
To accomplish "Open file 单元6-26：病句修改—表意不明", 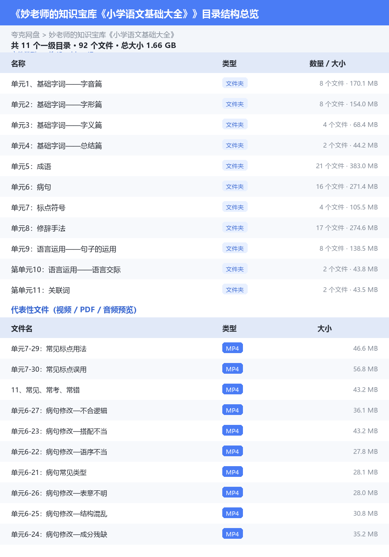I will [x=59, y=493].
